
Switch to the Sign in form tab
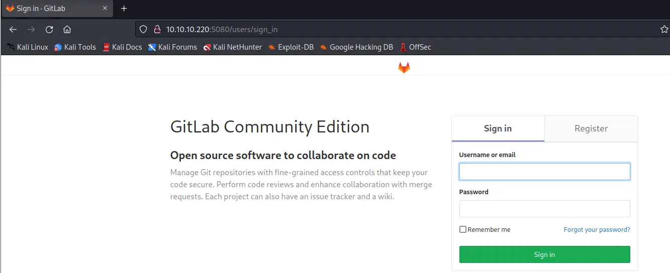pyautogui.click(x=498, y=128)
